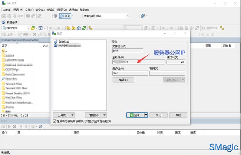241x155 pixels.
Task: Go to the local root directory icon
Action: tap(74, 28)
